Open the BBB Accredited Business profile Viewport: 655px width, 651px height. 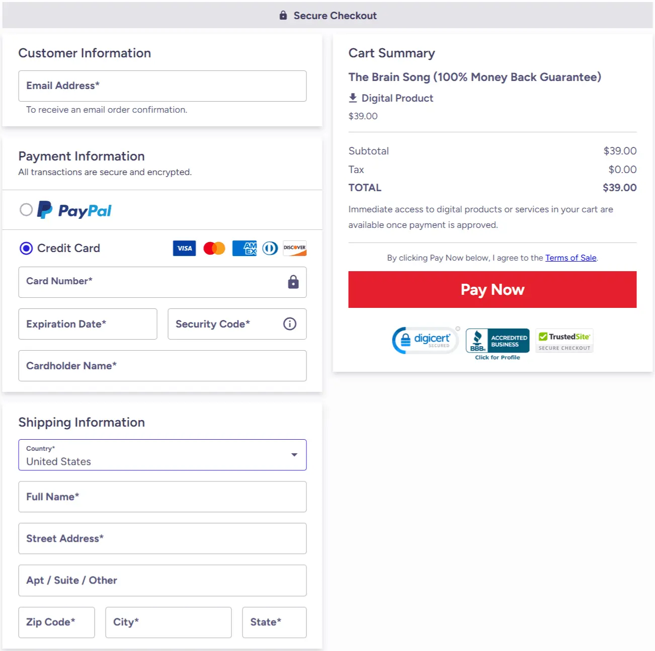click(x=497, y=341)
